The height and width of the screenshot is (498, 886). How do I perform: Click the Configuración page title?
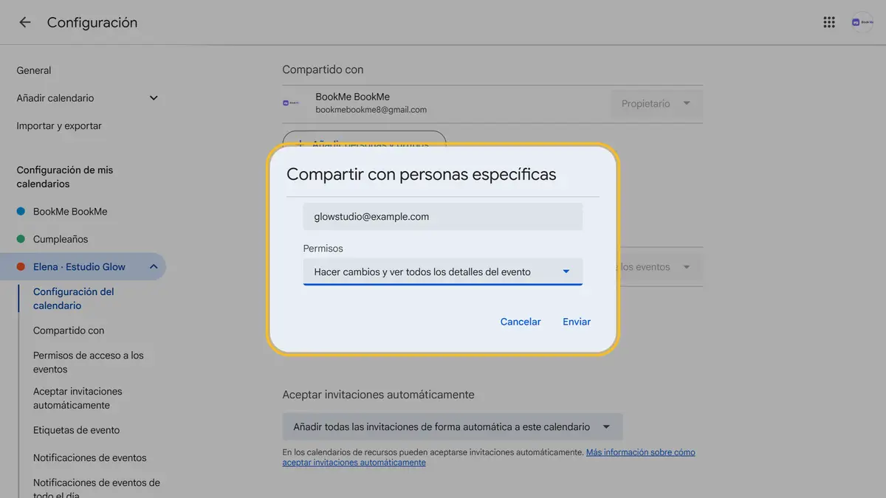(92, 23)
